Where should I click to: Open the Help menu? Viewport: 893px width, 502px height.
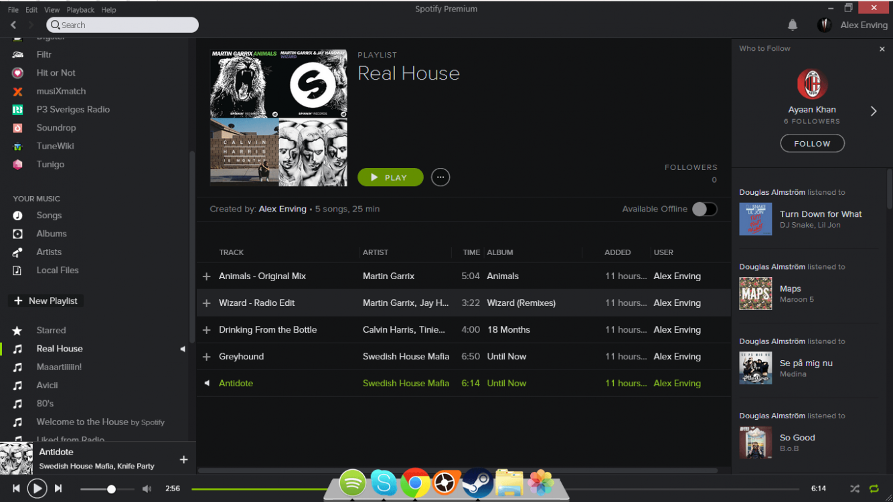coord(108,10)
